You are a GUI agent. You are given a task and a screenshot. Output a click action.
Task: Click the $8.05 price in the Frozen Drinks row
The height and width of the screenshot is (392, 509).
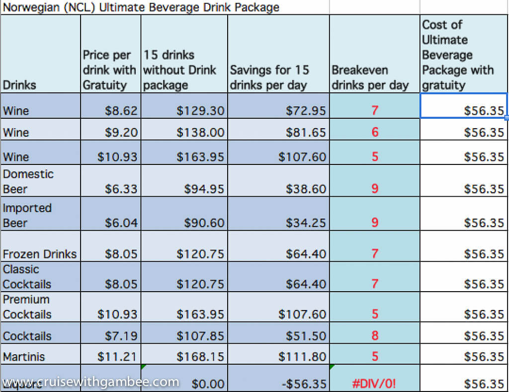[111, 246]
